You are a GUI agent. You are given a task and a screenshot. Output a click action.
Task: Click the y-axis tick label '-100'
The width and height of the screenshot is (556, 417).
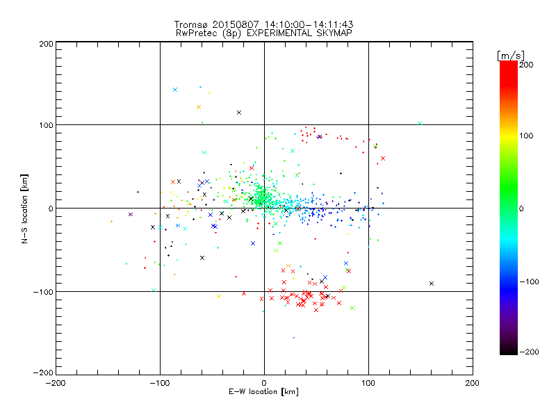[x=43, y=292]
